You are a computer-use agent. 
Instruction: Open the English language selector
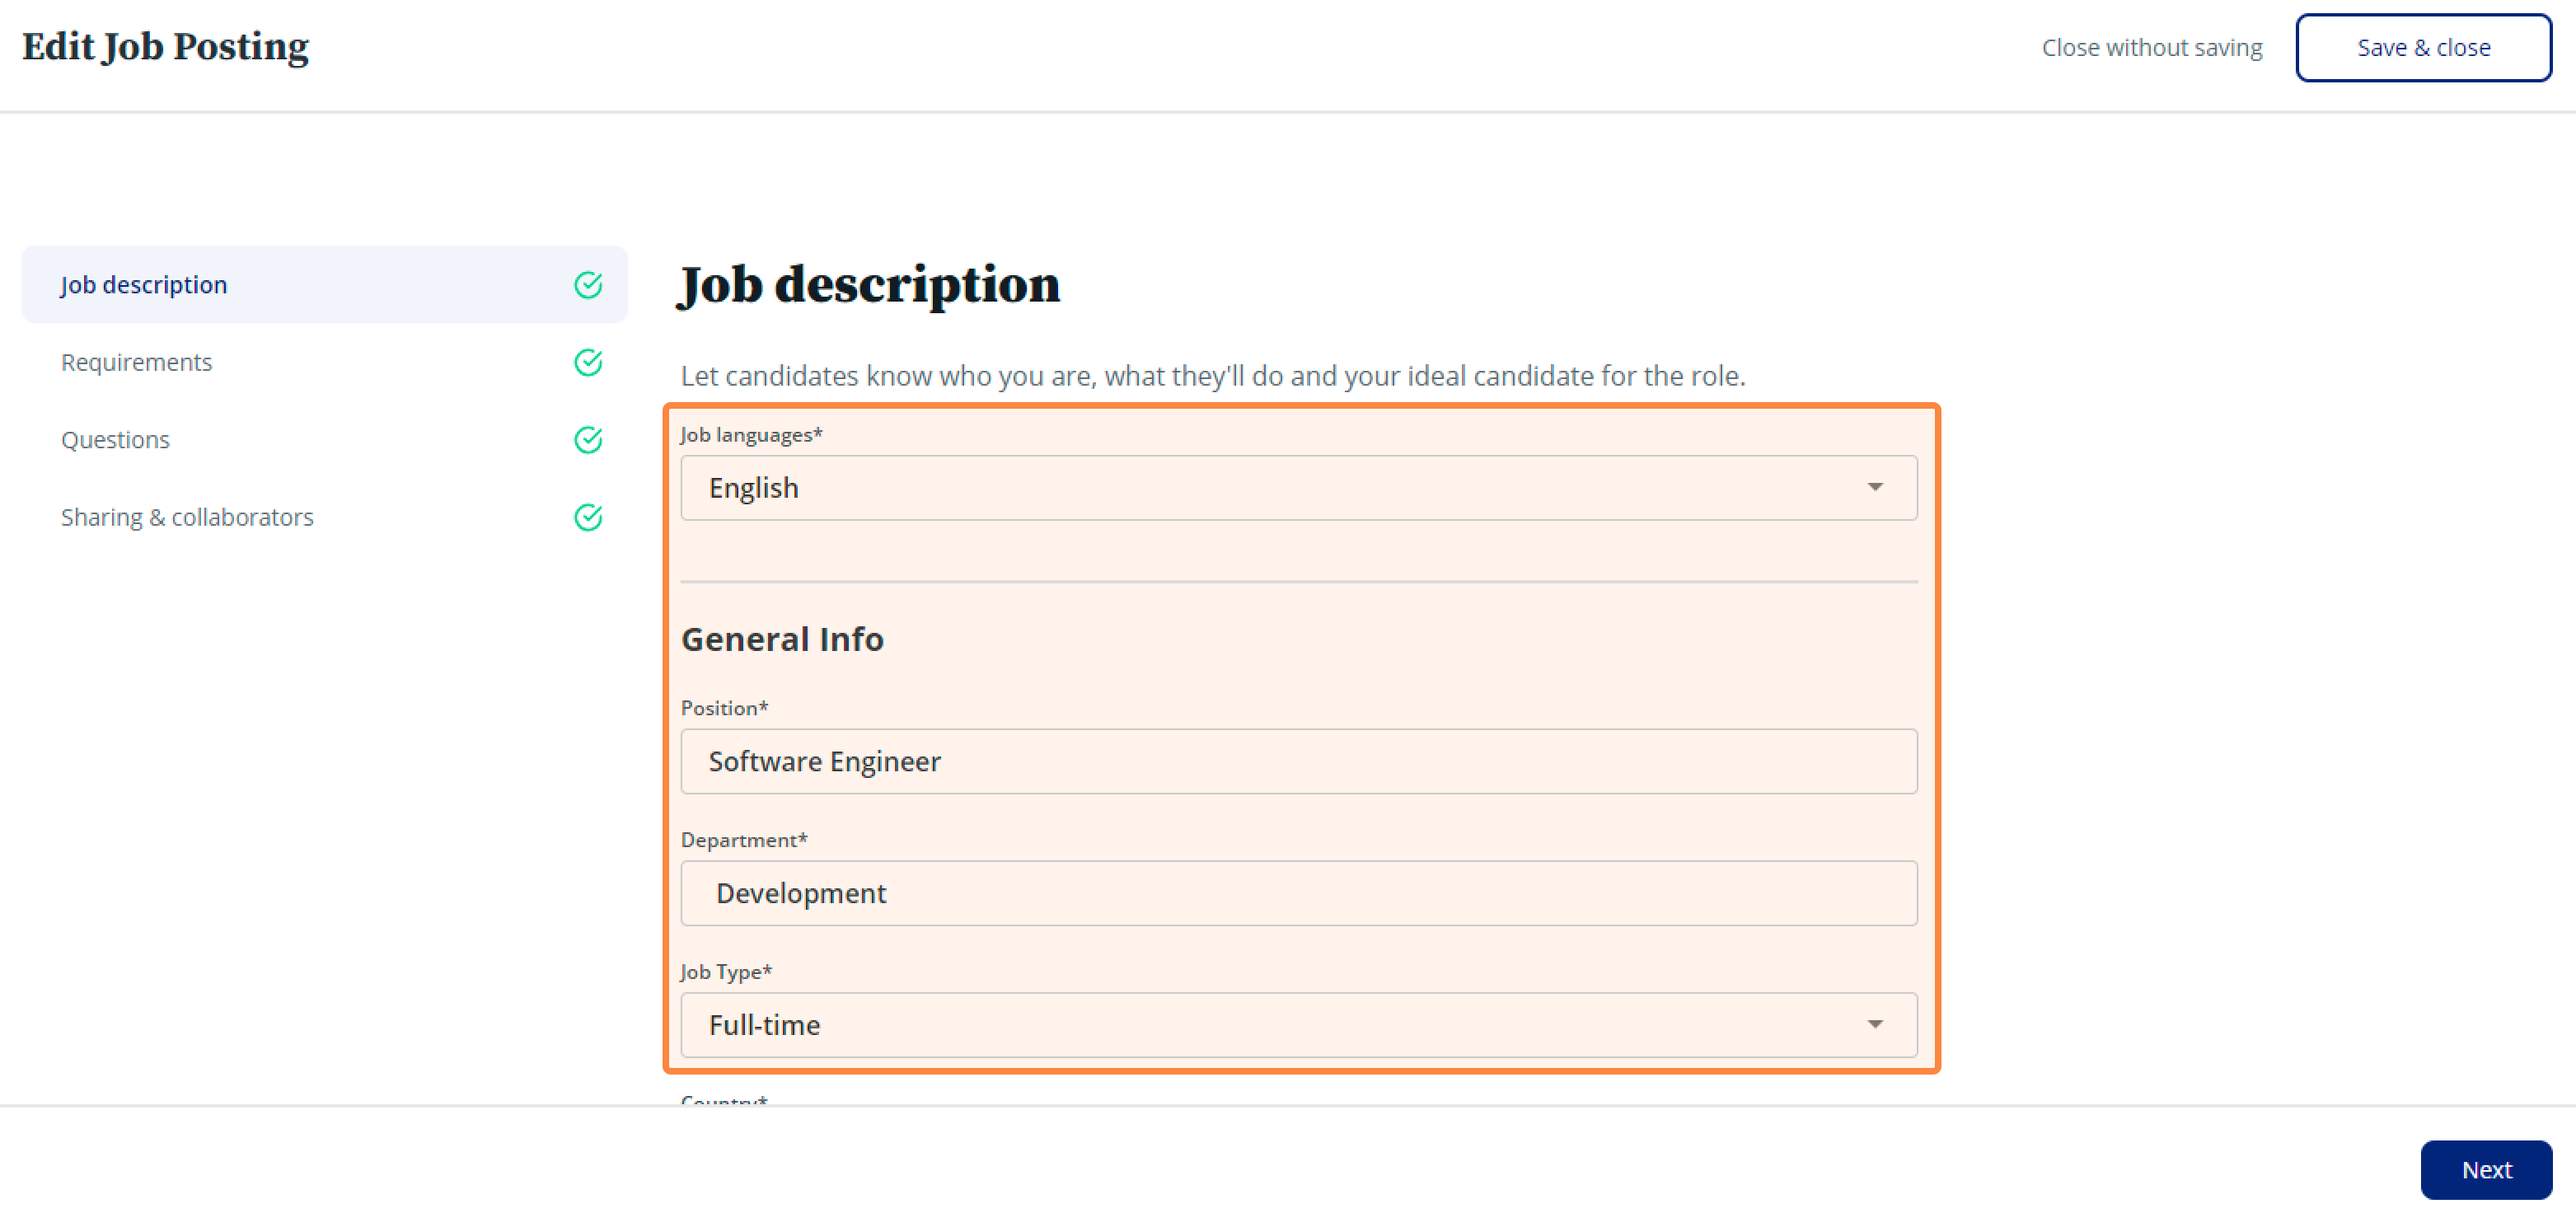(x=1299, y=488)
